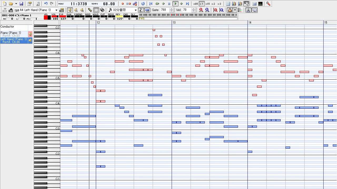
Task: Click the horizontal zoom in magnifier
Action: (x=201, y=10)
